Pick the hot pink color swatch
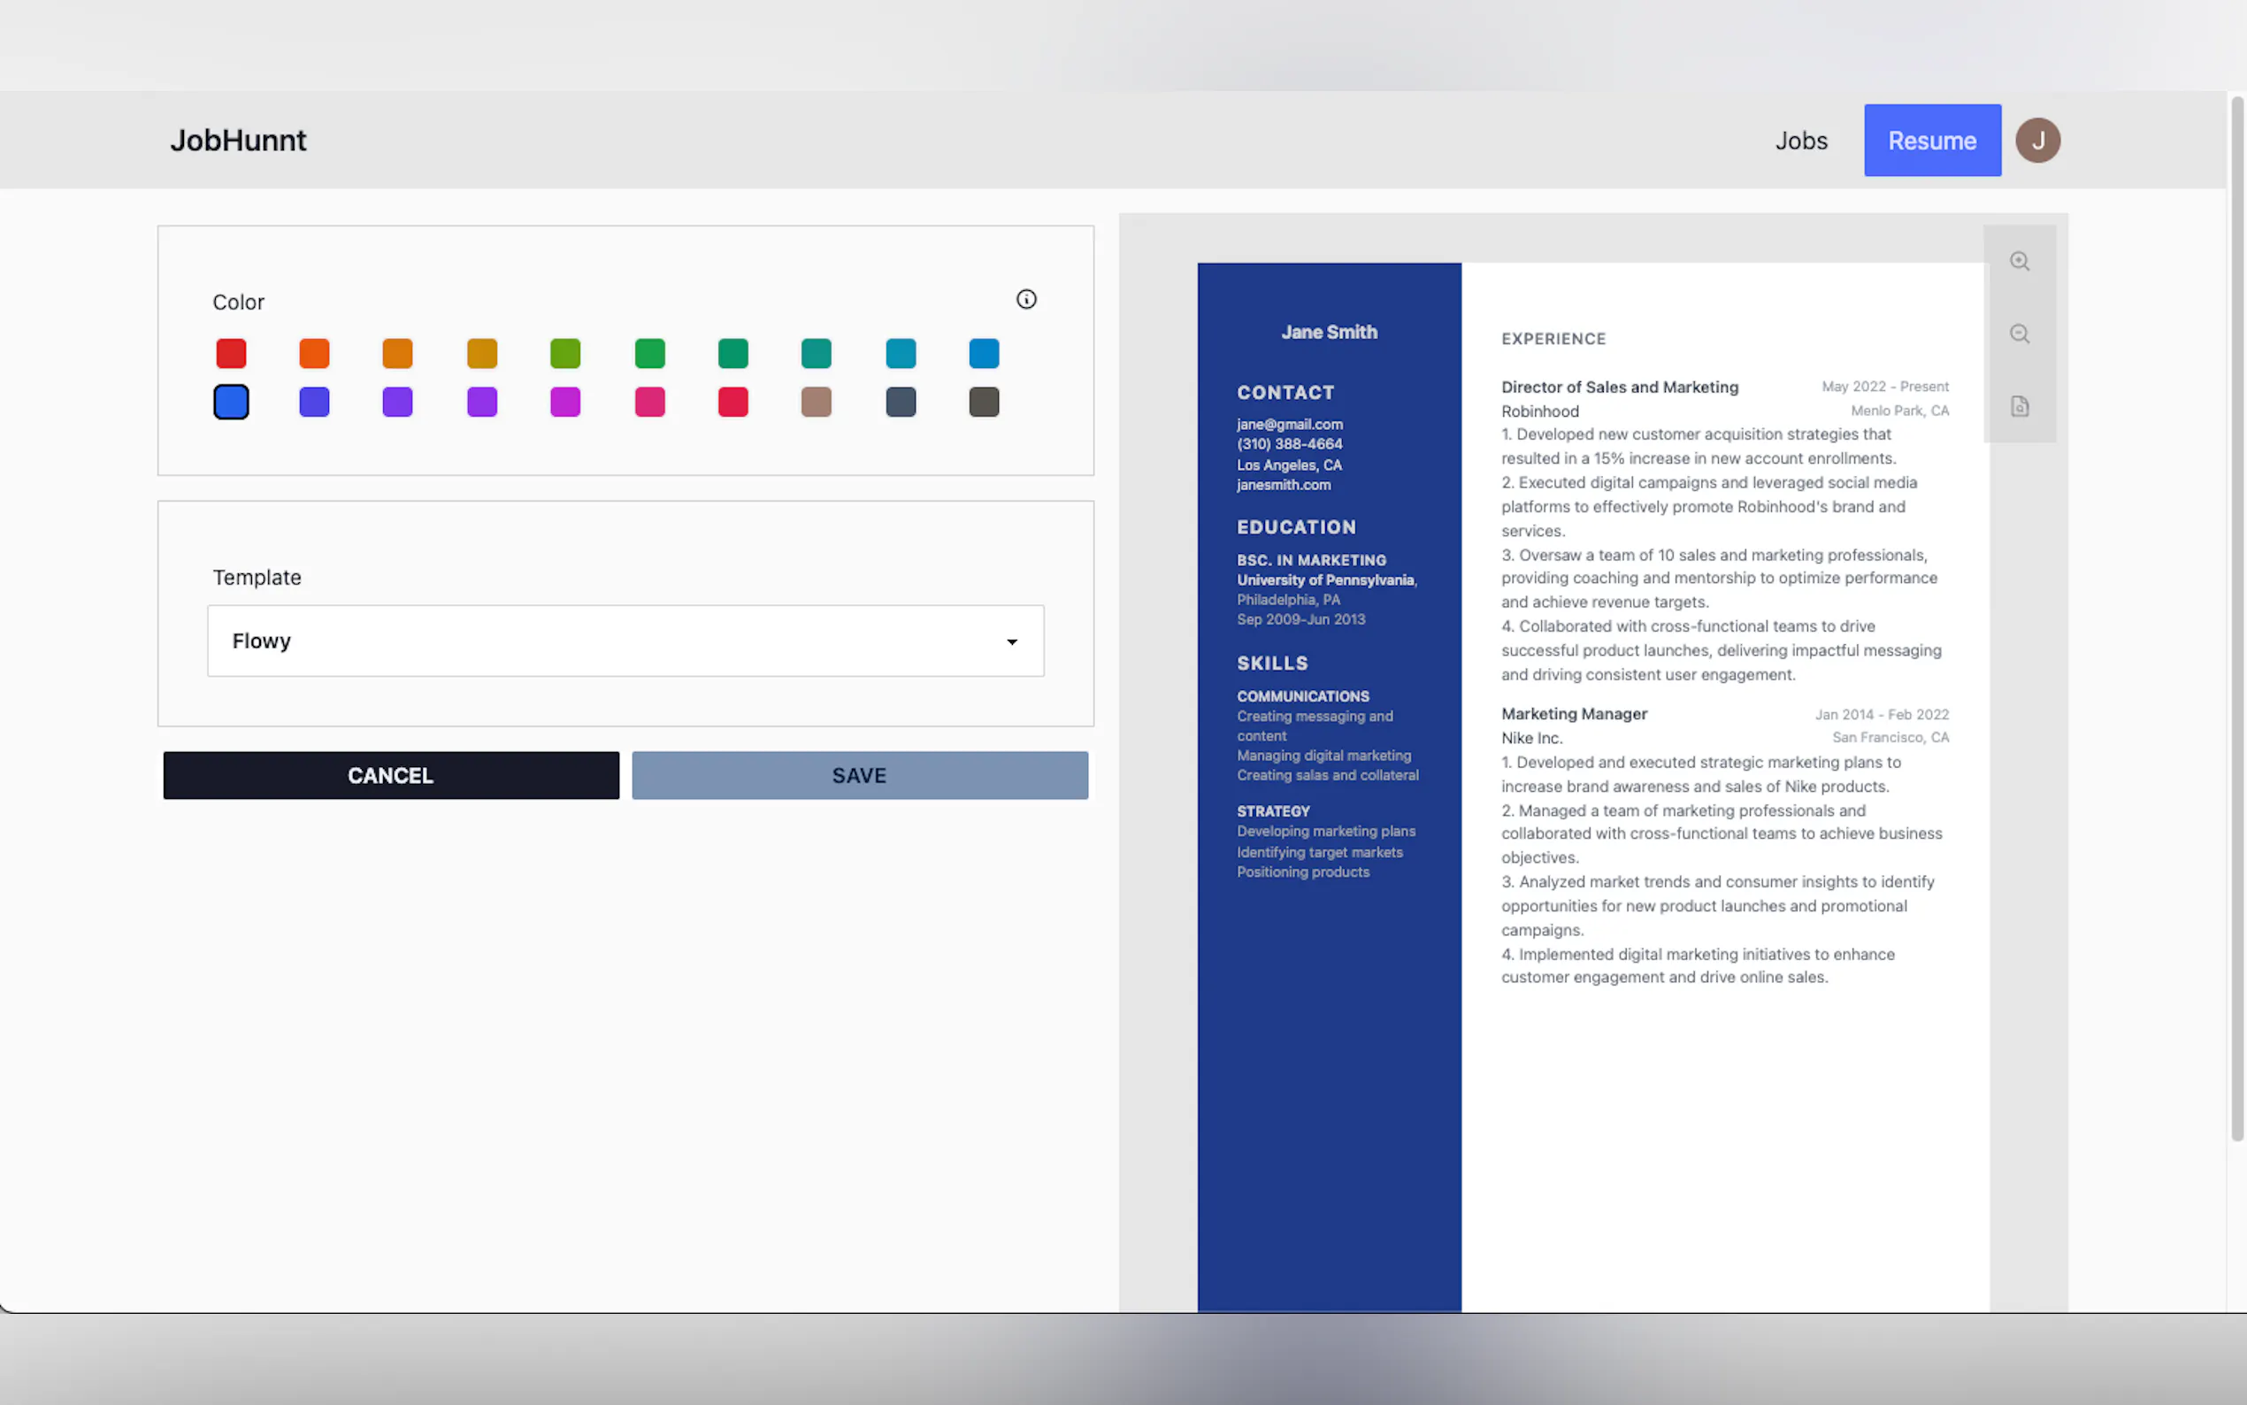The width and height of the screenshot is (2247, 1405). (x=649, y=403)
